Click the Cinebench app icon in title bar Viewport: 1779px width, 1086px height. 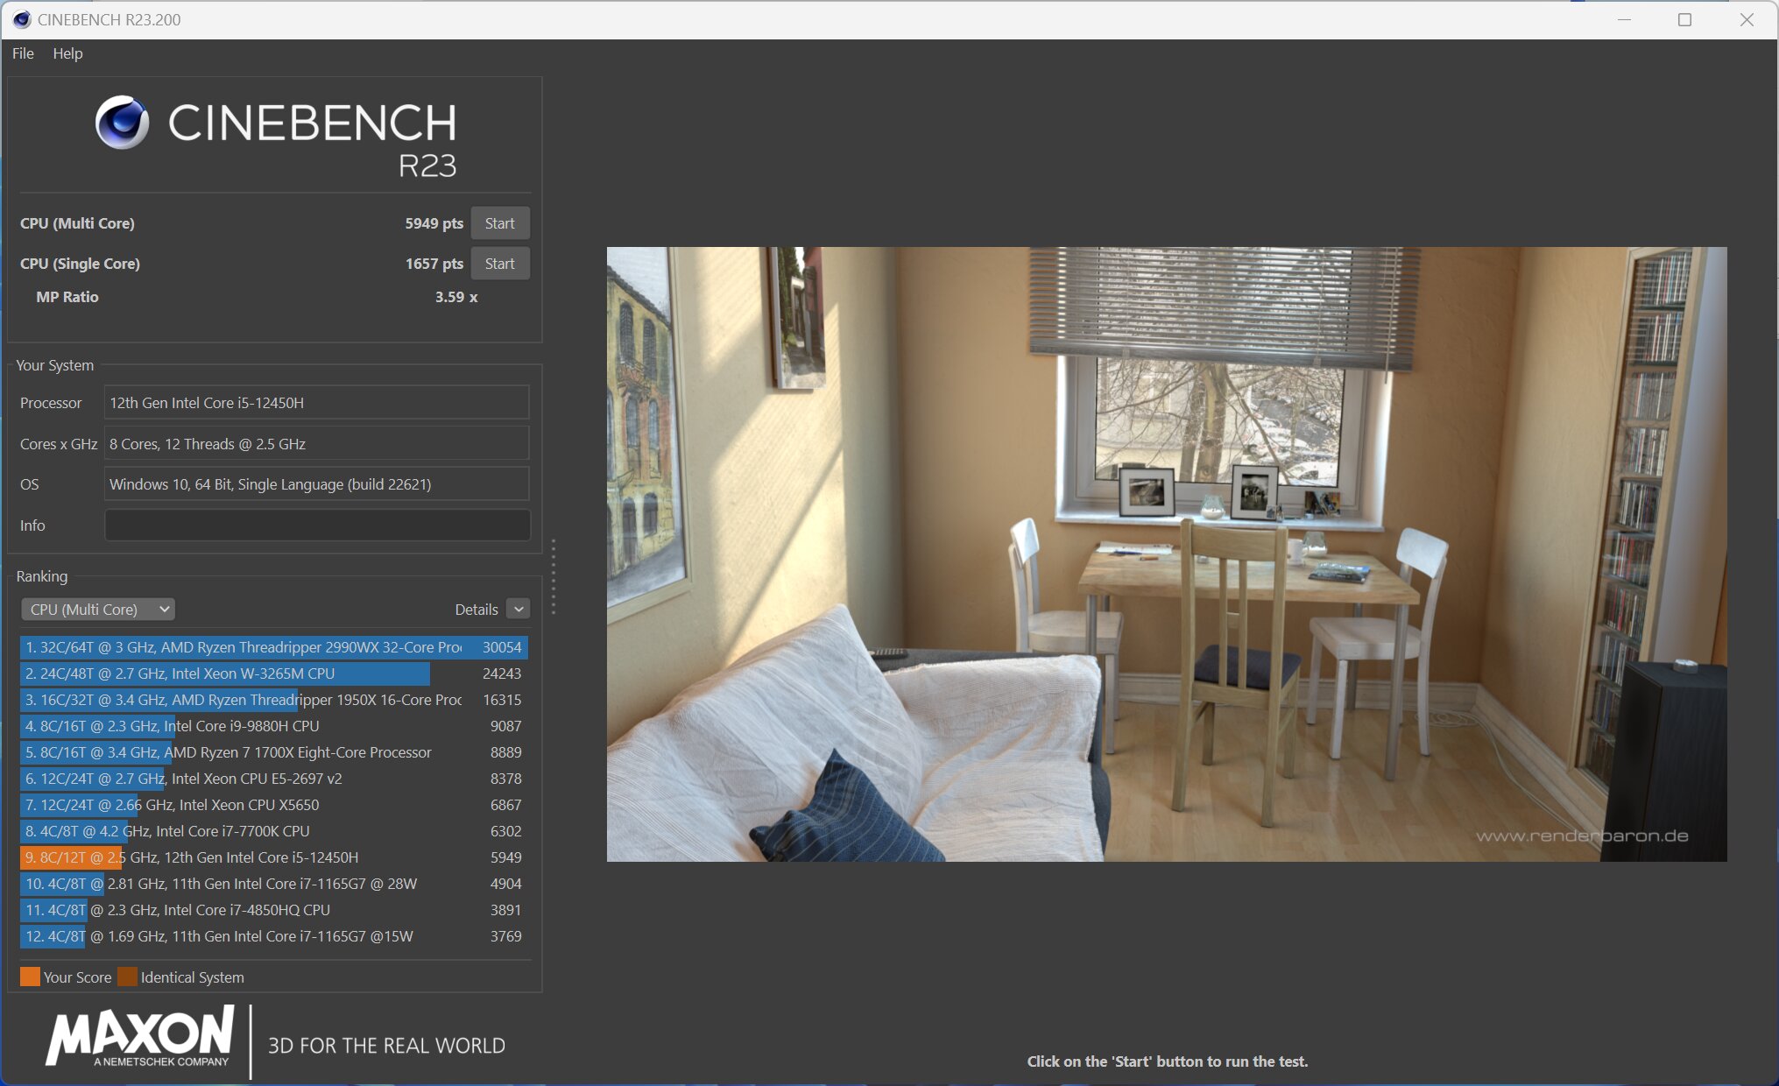[22, 19]
